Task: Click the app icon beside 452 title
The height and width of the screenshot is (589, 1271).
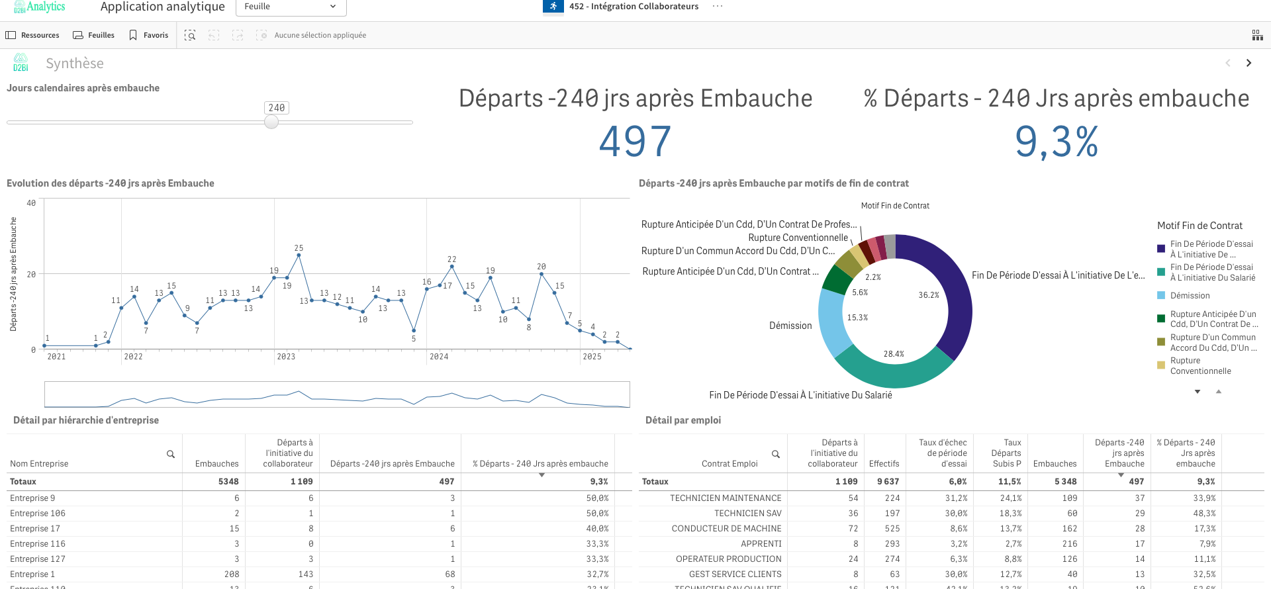Action: [553, 6]
